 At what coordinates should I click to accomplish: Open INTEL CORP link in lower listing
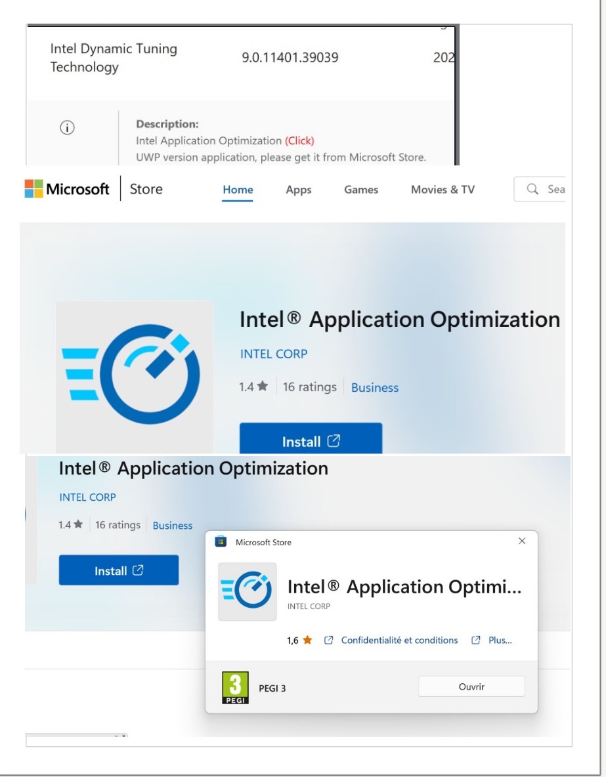87,497
